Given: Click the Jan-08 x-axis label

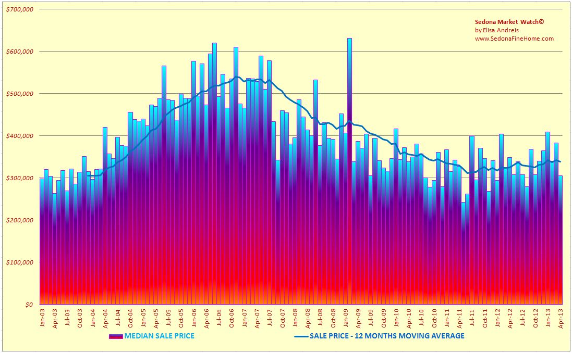Looking at the screenshot, I should 295,318.
